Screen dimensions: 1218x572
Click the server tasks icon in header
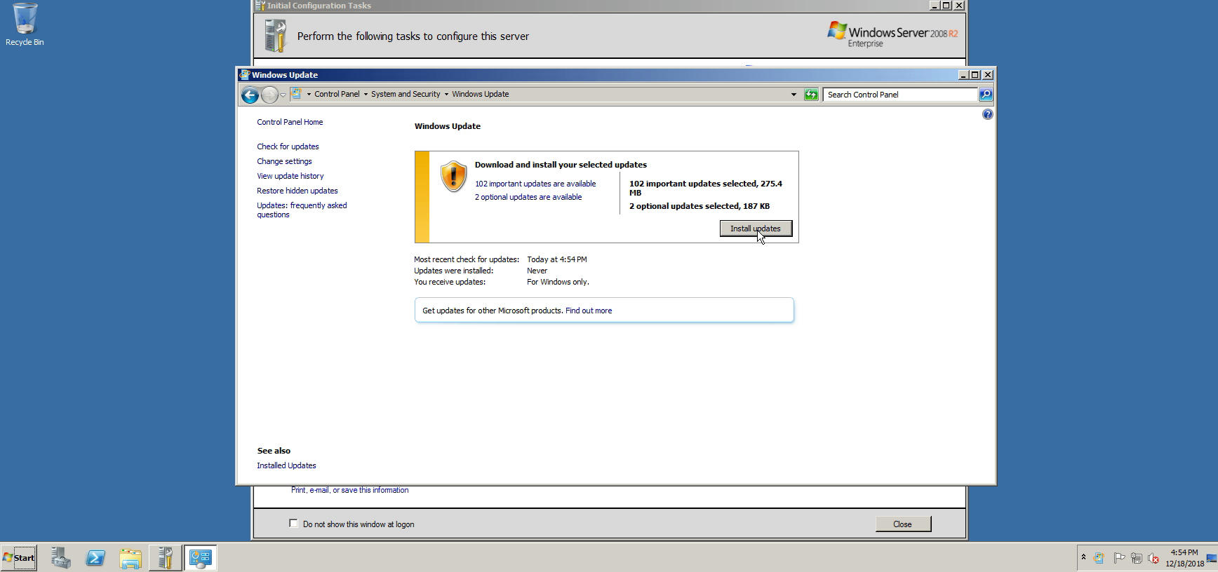[x=275, y=36]
